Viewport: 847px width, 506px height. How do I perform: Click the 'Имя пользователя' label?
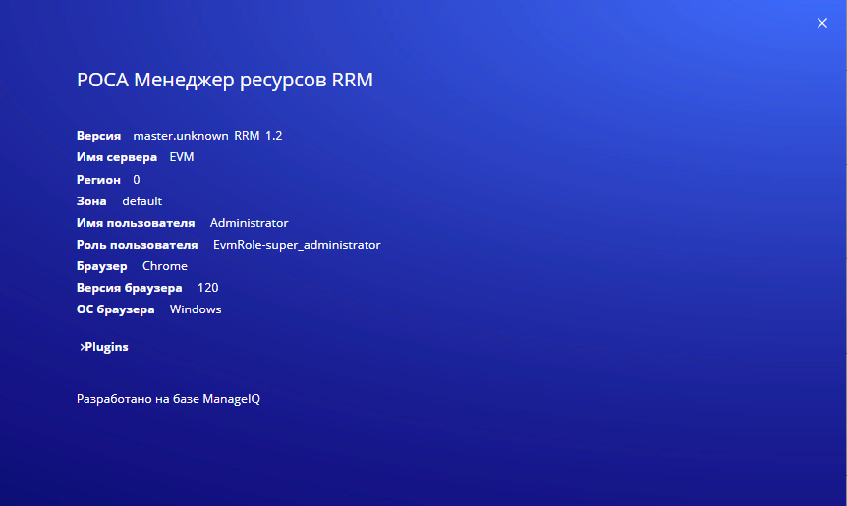tap(136, 223)
